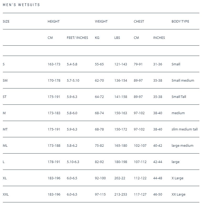
Task: Click the FEET/ INCHES subheader
Action: (77, 38)
